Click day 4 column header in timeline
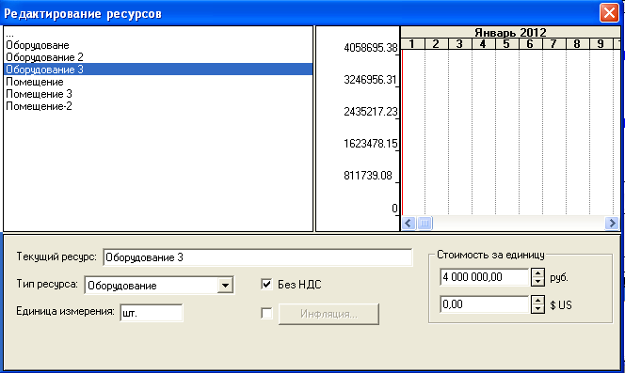Screen dimensions: 625x373 (483, 44)
